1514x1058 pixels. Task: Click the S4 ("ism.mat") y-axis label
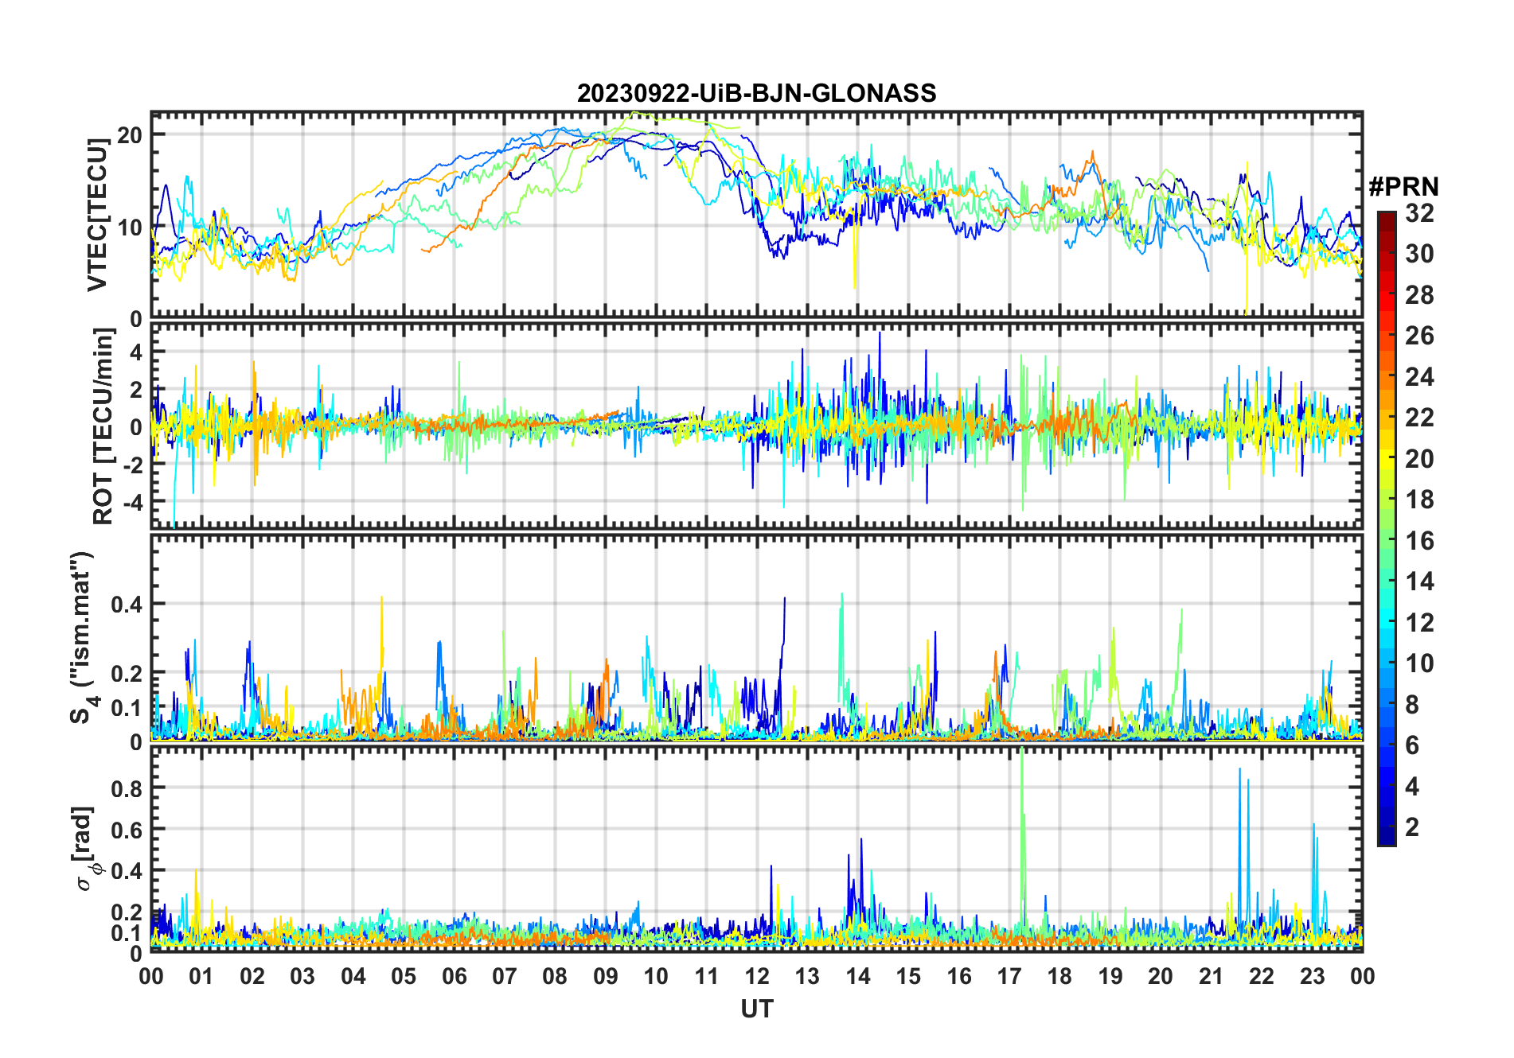[82, 638]
